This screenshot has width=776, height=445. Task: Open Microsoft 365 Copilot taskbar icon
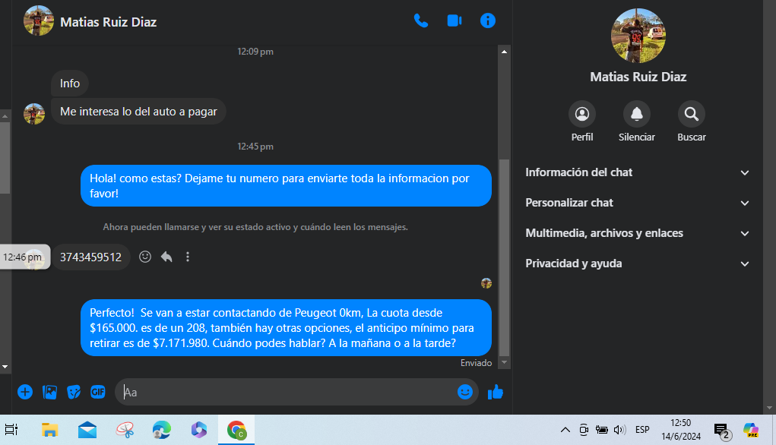pyautogui.click(x=199, y=430)
